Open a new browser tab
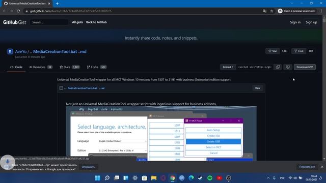The height and width of the screenshot is (183, 326). pyautogui.click(x=57, y=4)
